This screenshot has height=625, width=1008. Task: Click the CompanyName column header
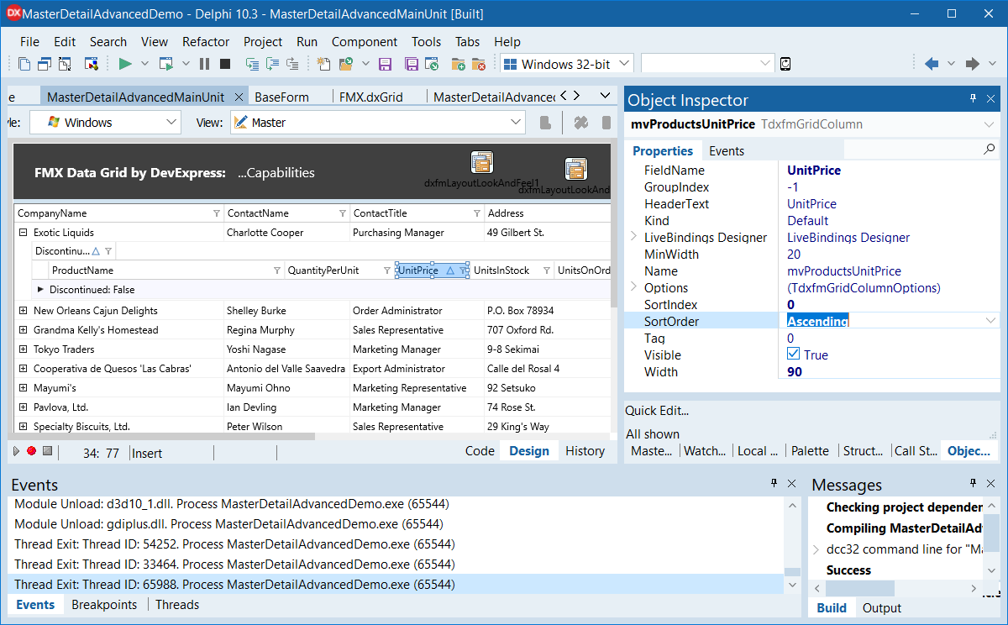click(x=118, y=213)
